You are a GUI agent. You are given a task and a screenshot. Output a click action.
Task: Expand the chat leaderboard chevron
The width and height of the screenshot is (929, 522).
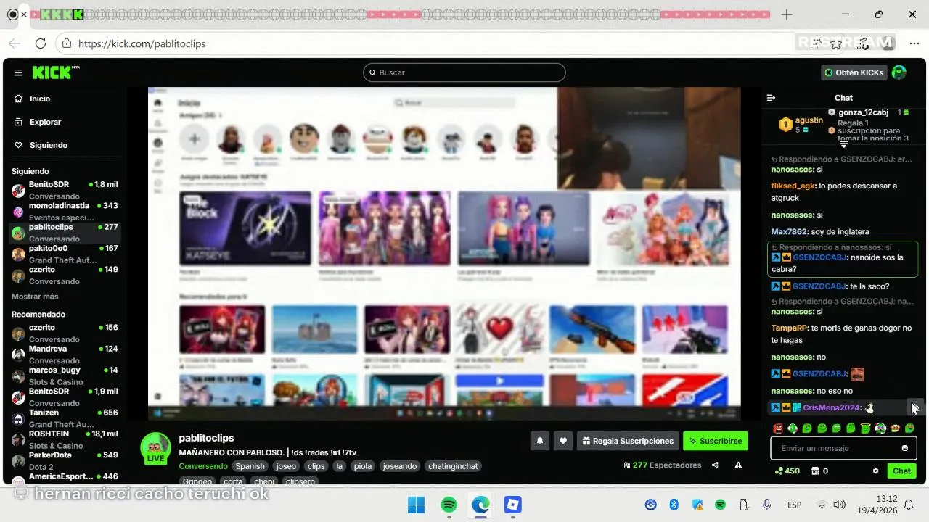(843, 145)
